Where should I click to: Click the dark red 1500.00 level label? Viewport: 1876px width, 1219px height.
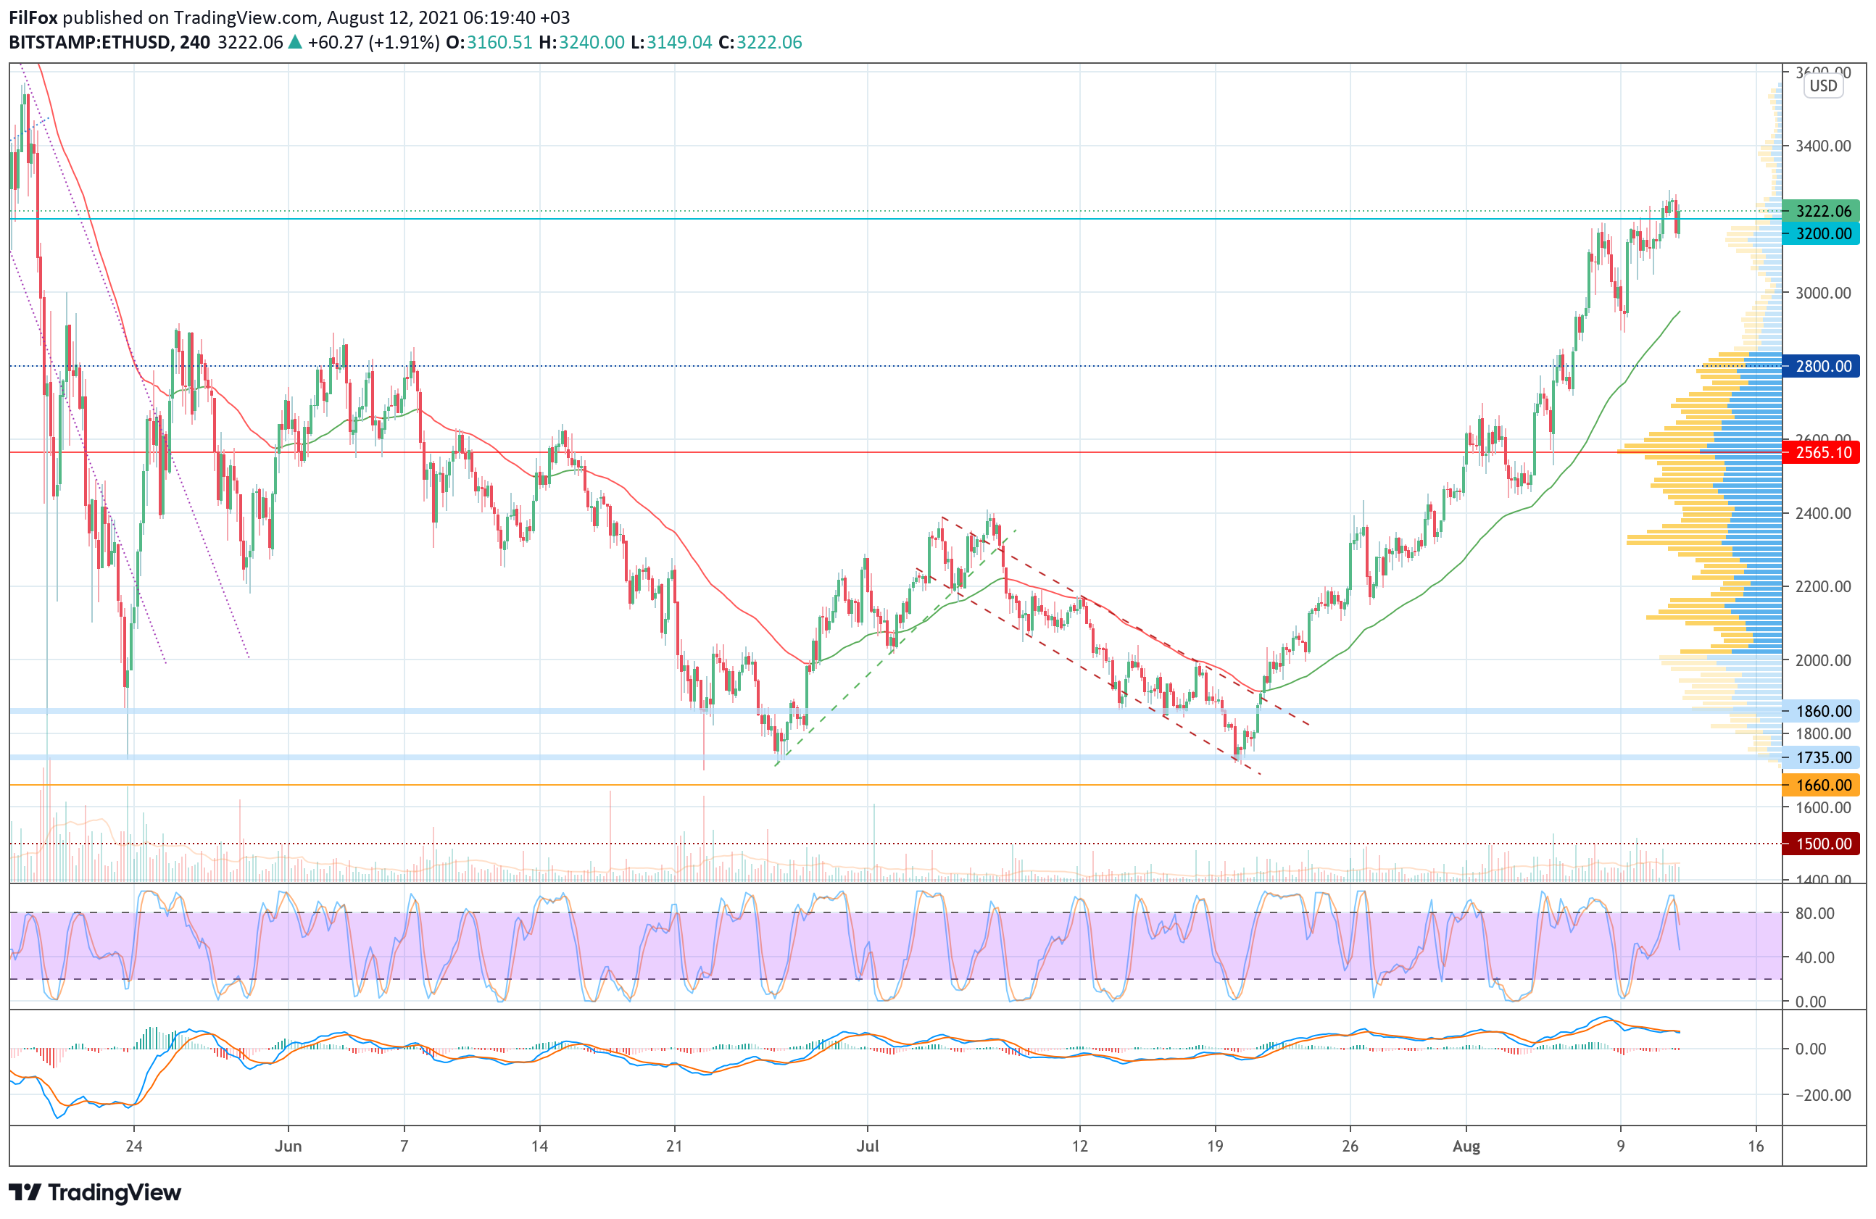pyautogui.click(x=1822, y=844)
